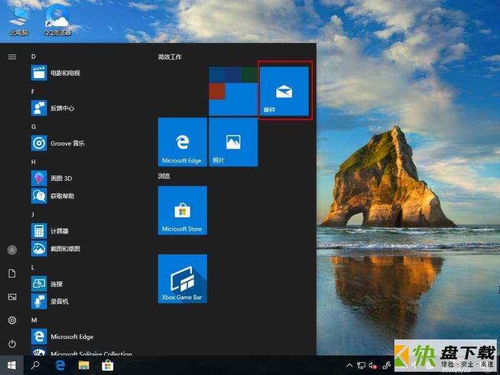Open the Microsoft Store tile
This screenshot has height=375, width=500.
tap(182, 211)
